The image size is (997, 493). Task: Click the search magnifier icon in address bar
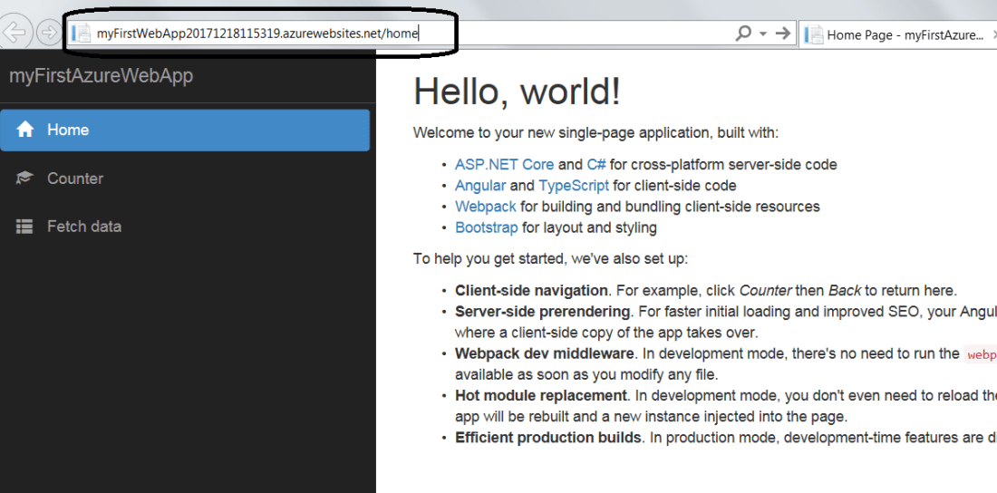point(743,34)
